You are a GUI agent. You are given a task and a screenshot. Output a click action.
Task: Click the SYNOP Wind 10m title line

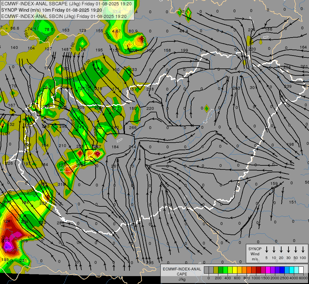tap(52, 10)
